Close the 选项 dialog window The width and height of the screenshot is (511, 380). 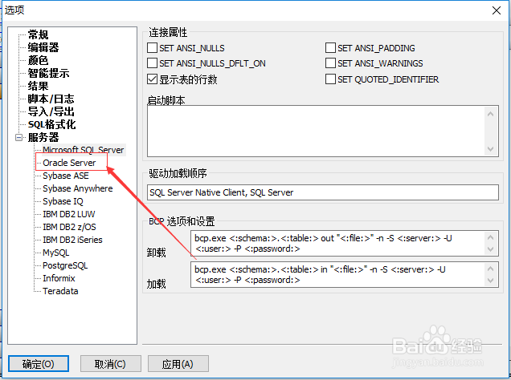tap(497, 10)
